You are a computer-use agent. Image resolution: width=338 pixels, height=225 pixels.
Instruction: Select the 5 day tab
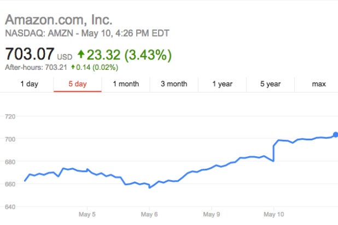(77, 84)
